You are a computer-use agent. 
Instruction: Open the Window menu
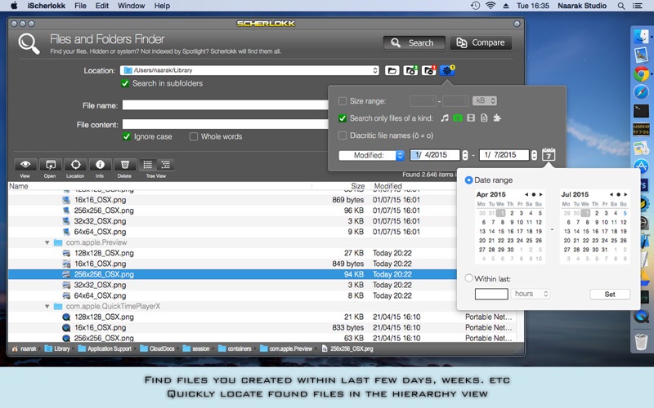point(131,6)
